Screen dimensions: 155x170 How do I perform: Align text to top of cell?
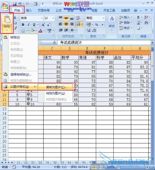(x=60, y=18)
